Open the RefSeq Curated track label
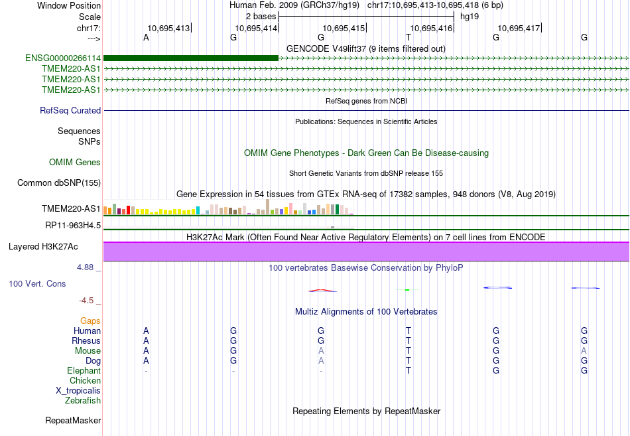630x436 pixels. point(70,110)
